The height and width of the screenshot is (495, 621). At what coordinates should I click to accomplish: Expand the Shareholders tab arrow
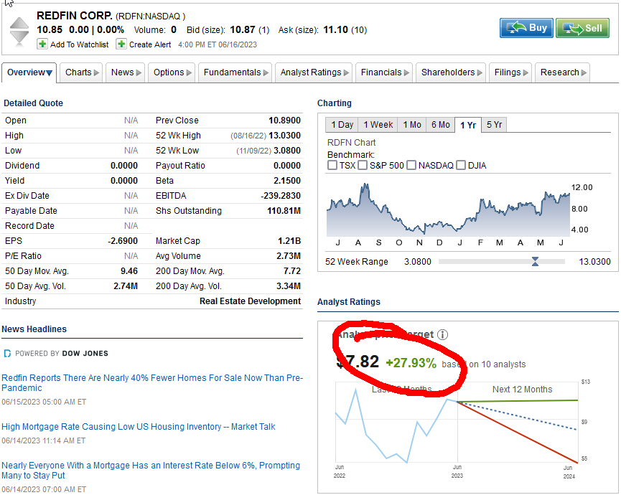point(480,72)
